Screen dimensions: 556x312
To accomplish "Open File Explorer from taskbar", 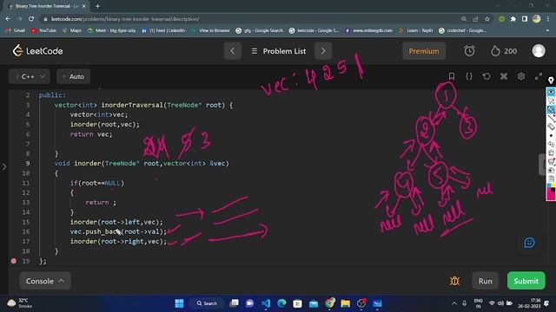I will 346,303.
